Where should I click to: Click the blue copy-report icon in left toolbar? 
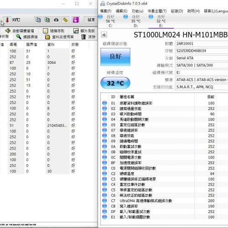point(38,20)
